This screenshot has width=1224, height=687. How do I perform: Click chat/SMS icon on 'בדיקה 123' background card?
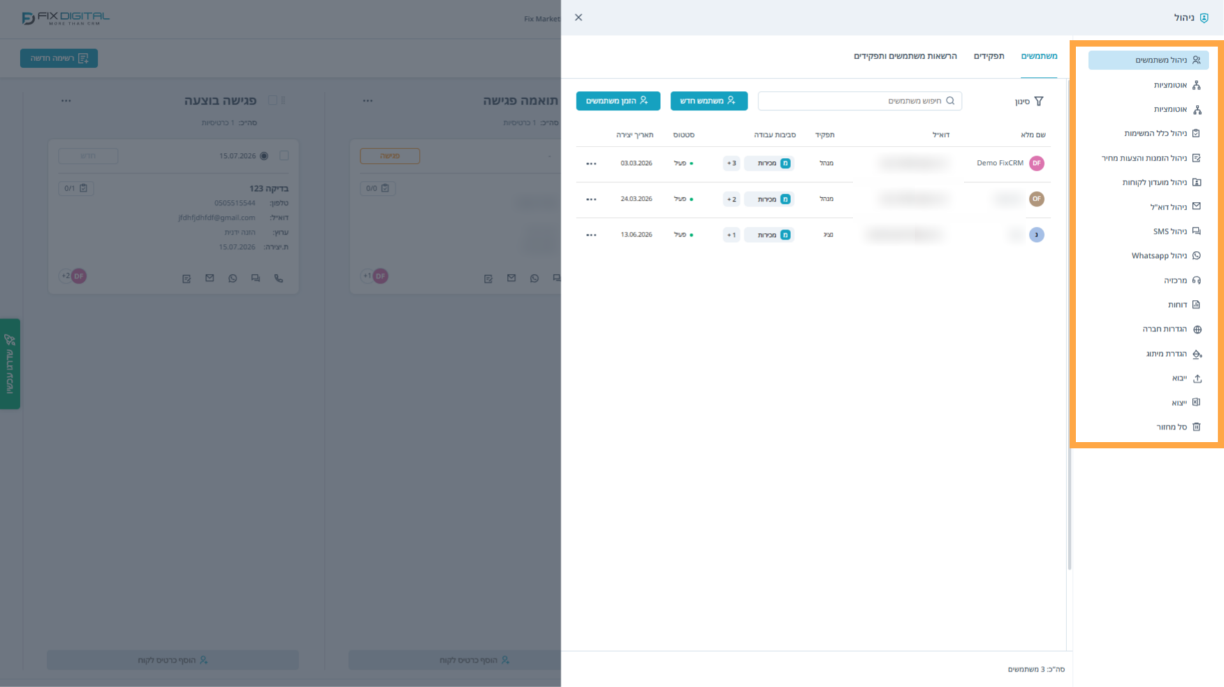coord(256,278)
